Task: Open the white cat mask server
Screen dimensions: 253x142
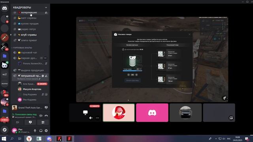Action: 4,65
